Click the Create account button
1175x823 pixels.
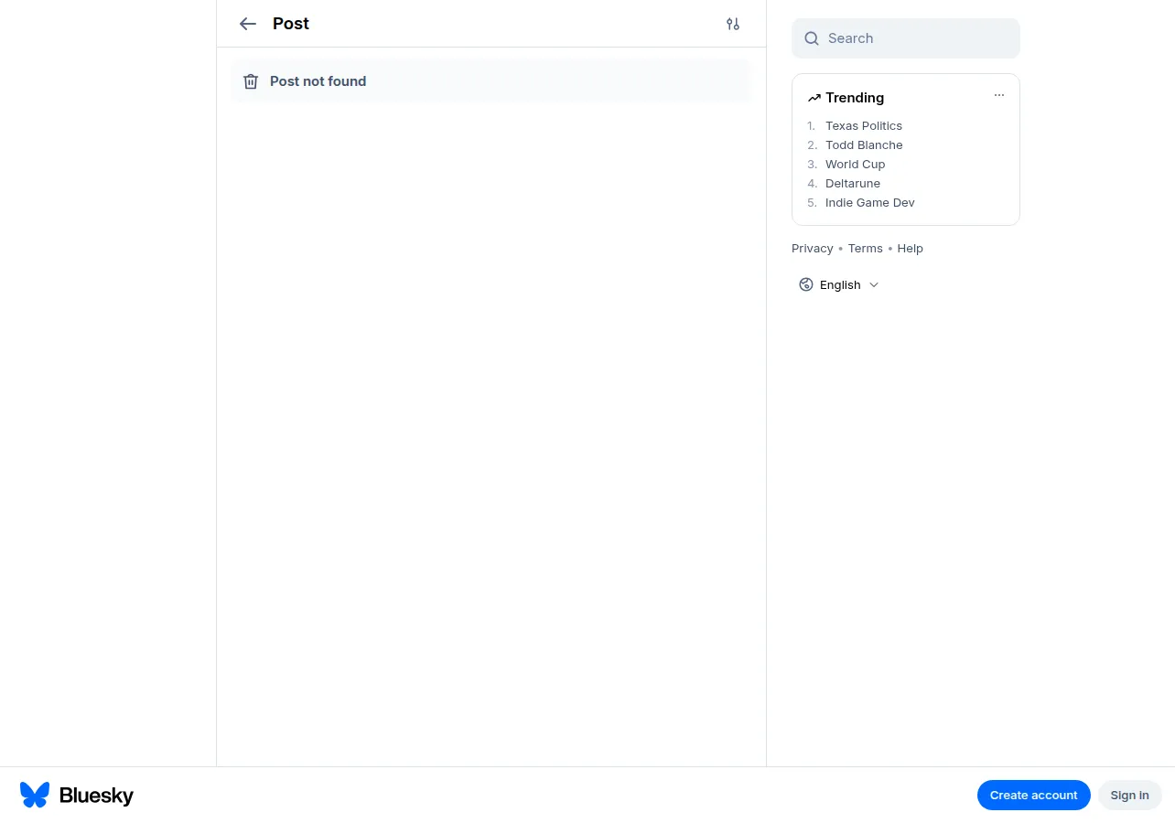1034,795
